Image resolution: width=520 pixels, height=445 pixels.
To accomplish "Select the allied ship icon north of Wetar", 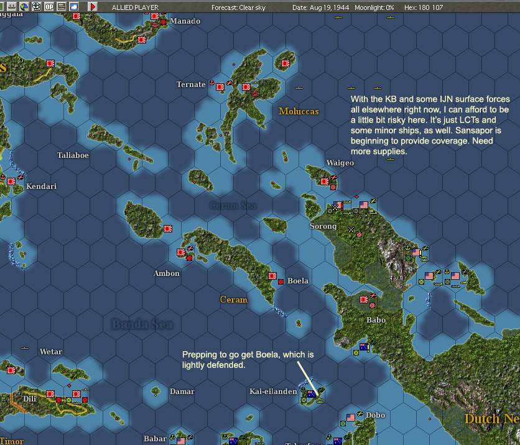I will (x=24, y=348).
